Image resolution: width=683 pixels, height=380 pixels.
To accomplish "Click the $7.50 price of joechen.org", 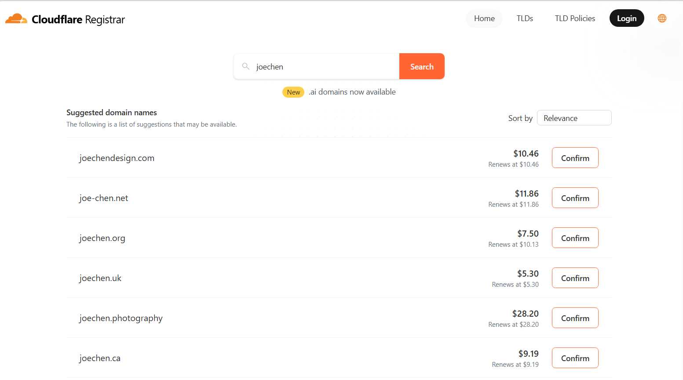I will (528, 234).
